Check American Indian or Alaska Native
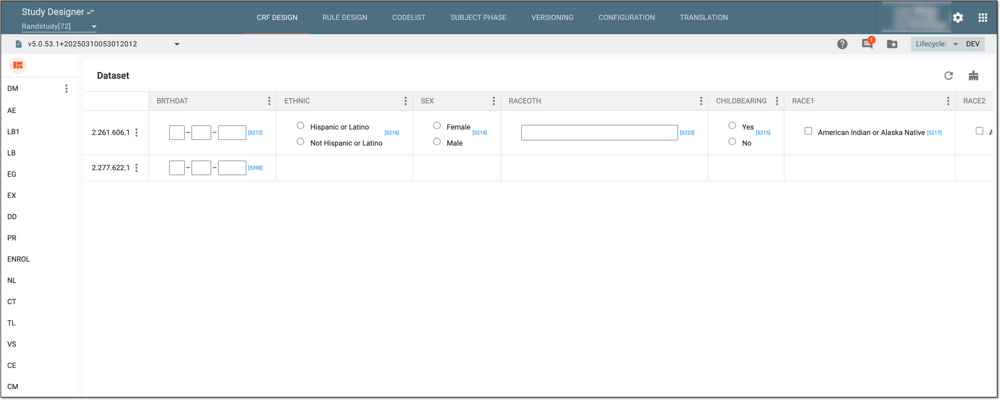This screenshot has height=400, width=1000. point(808,131)
